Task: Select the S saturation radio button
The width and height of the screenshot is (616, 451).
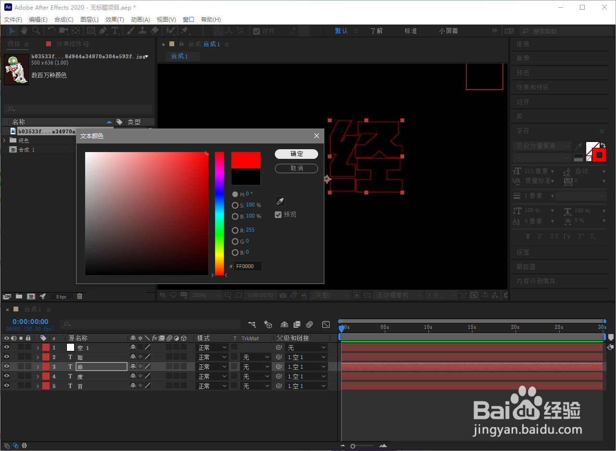Action: point(235,206)
